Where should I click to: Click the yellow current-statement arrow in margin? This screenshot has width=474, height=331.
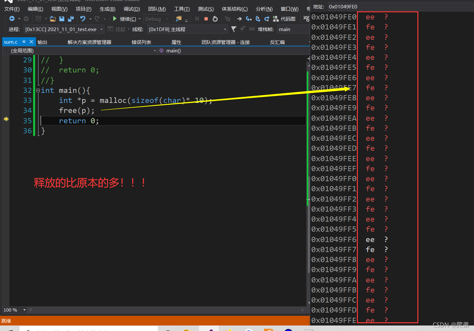click(x=6, y=119)
